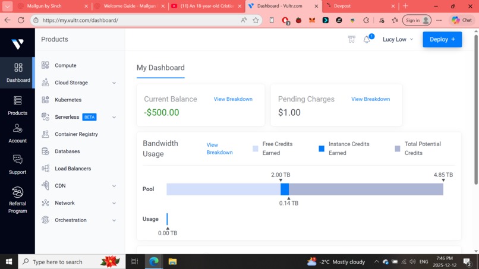Click the Orchestration icon
The width and height of the screenshot is (479, 269).
pyautogui.click(x=45, y=220)
